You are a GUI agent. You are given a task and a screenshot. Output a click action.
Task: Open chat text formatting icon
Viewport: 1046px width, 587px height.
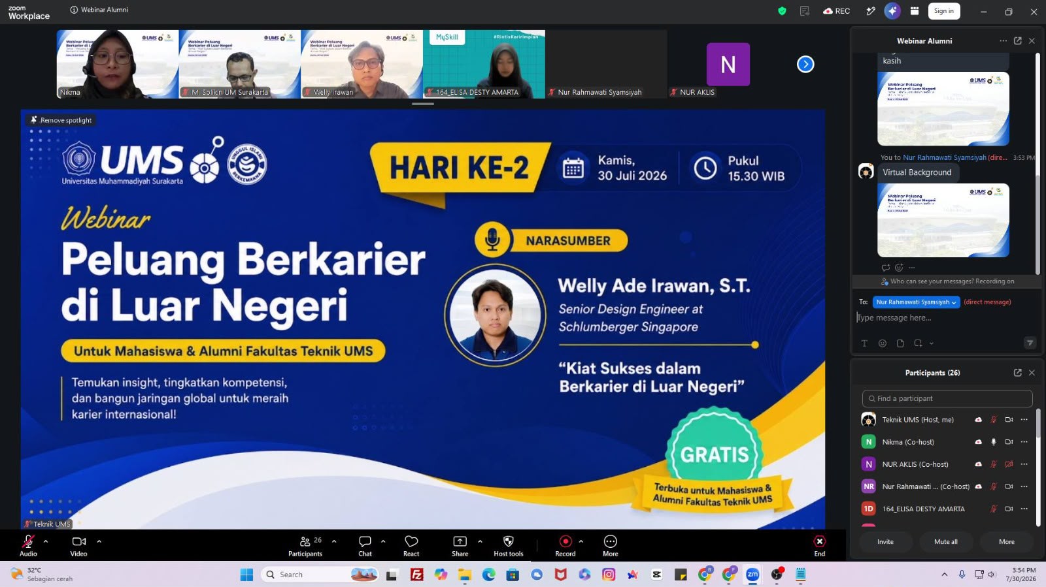tap(864, 343)
